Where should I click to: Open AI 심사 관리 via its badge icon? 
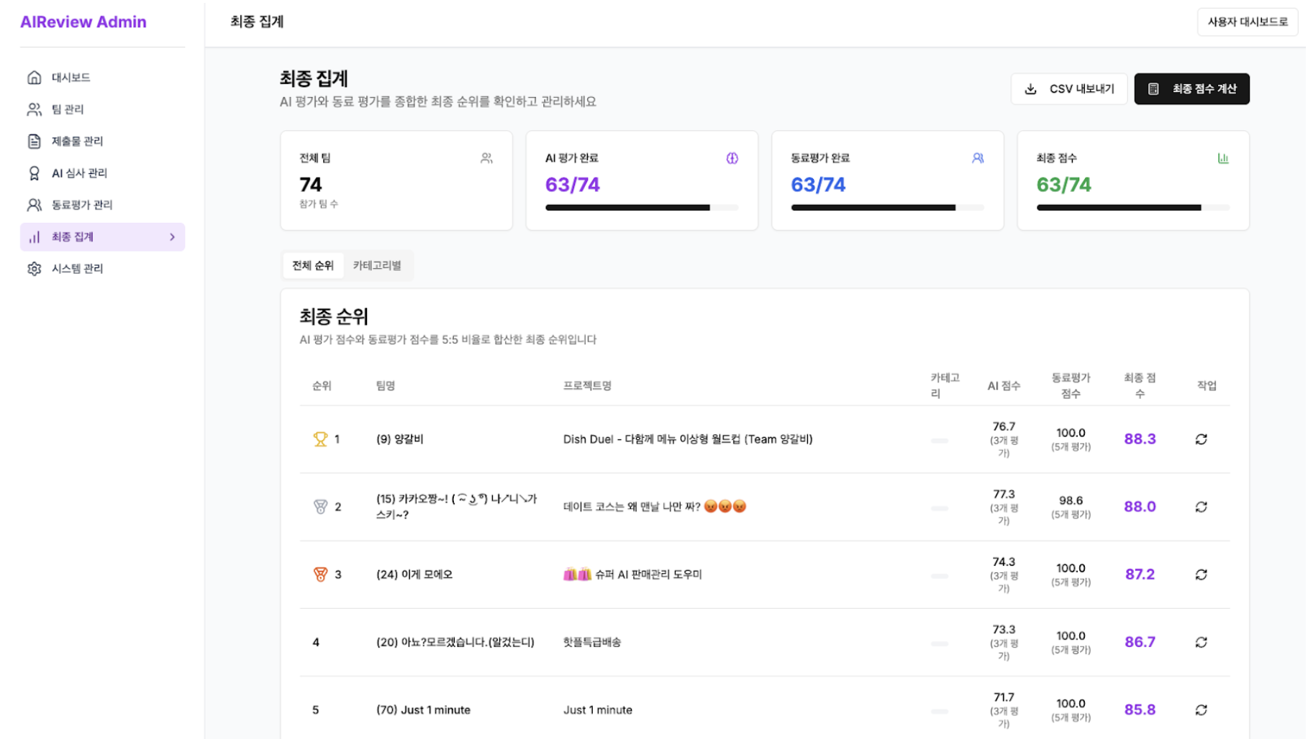point(33,173)
